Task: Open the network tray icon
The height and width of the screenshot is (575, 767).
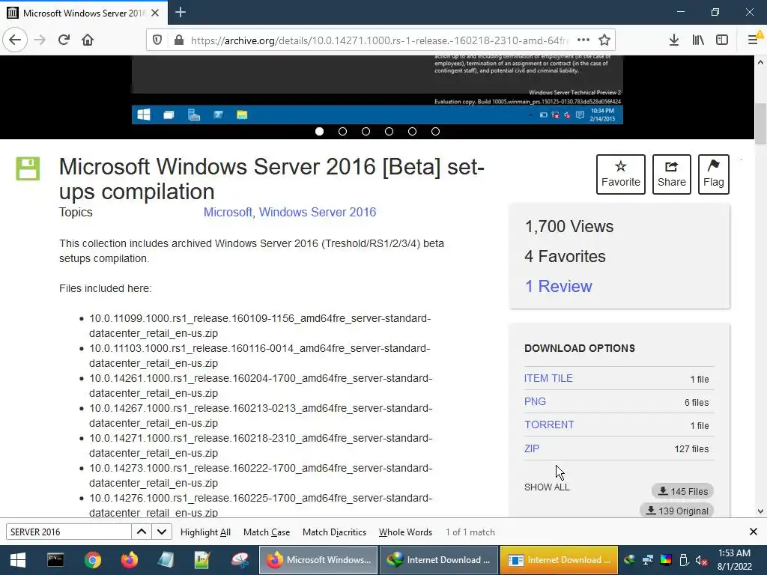Action: (648, 560)
